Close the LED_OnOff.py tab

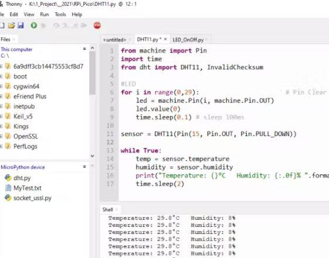pyautogui.click(x=207, y=39)
